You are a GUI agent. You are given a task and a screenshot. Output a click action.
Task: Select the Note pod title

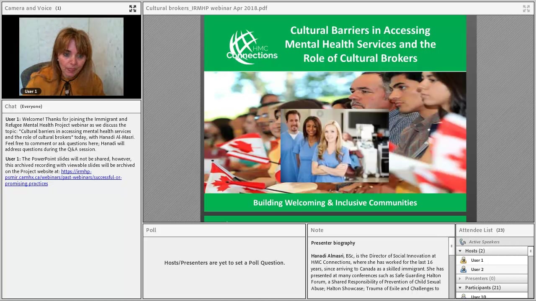click(317, 230)
